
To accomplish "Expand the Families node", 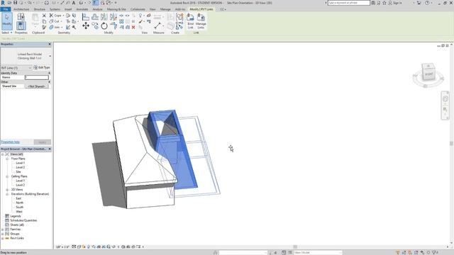I will click(x=3, y=229).
